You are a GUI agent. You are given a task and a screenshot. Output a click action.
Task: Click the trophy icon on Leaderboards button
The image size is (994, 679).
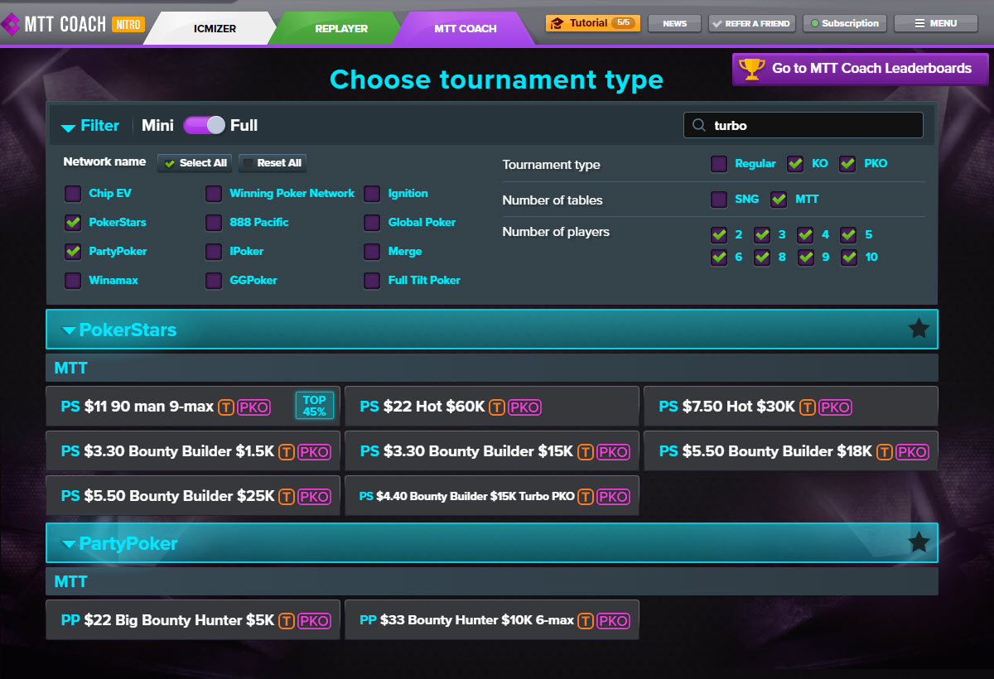[x=751, y=69]
